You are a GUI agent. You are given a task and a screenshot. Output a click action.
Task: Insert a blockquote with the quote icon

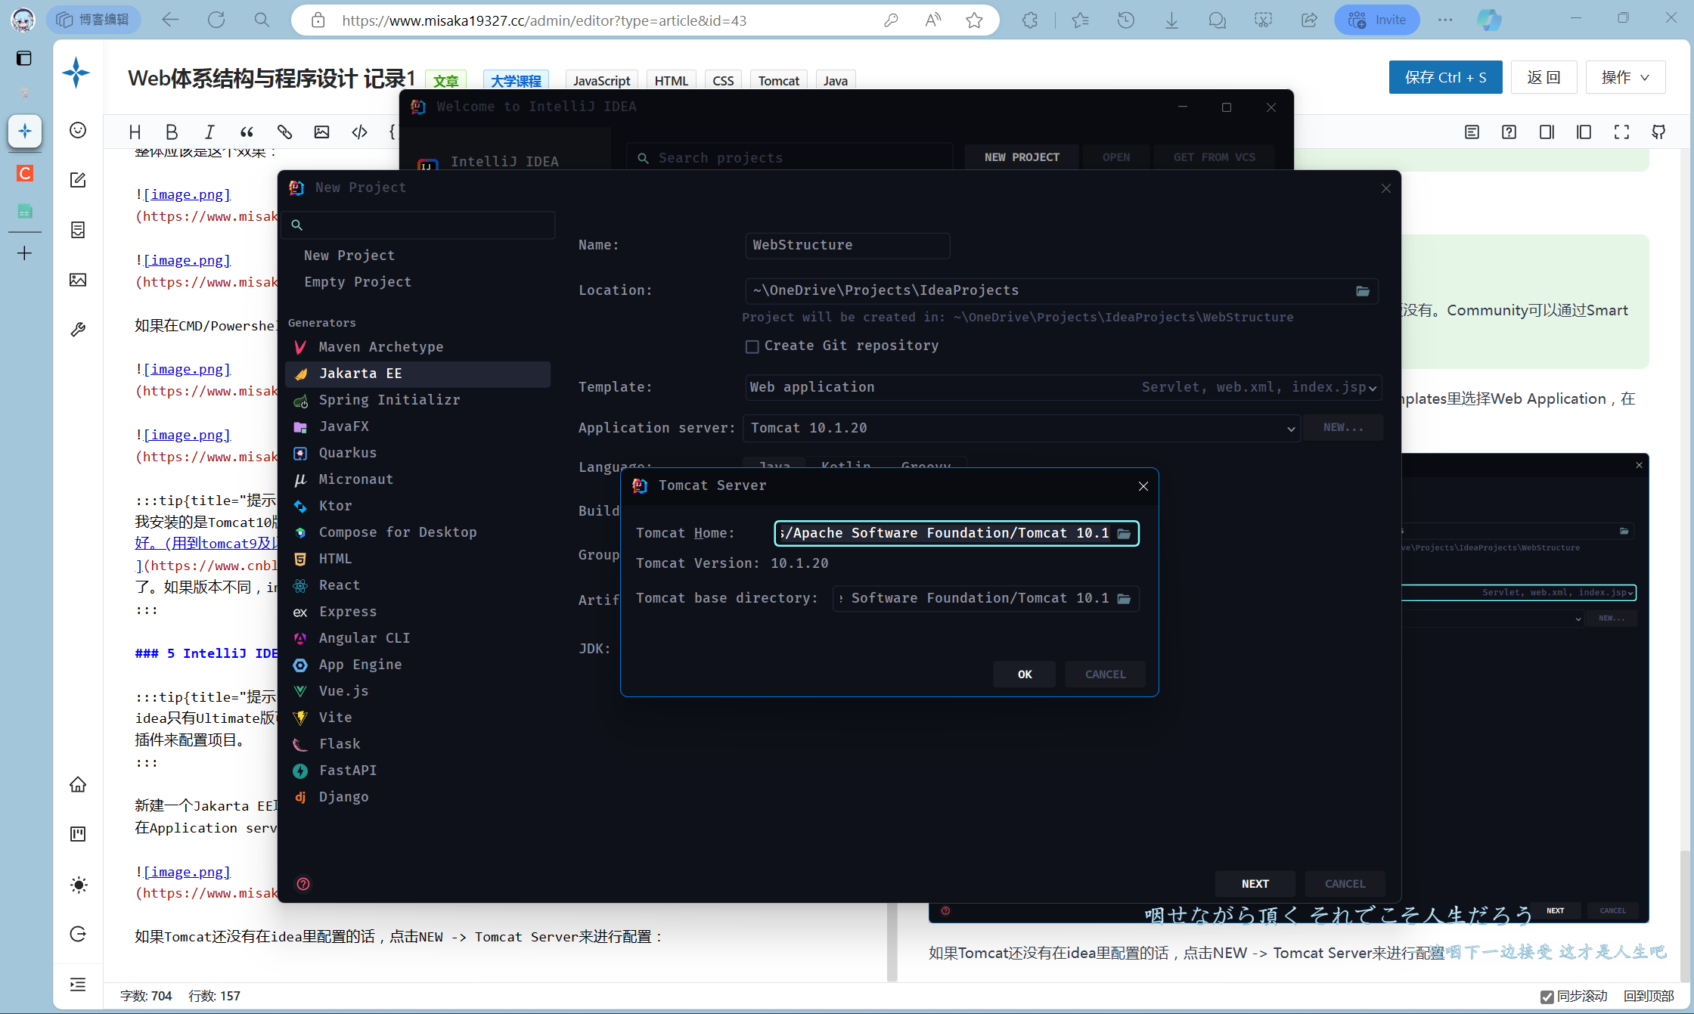(247, 132)
